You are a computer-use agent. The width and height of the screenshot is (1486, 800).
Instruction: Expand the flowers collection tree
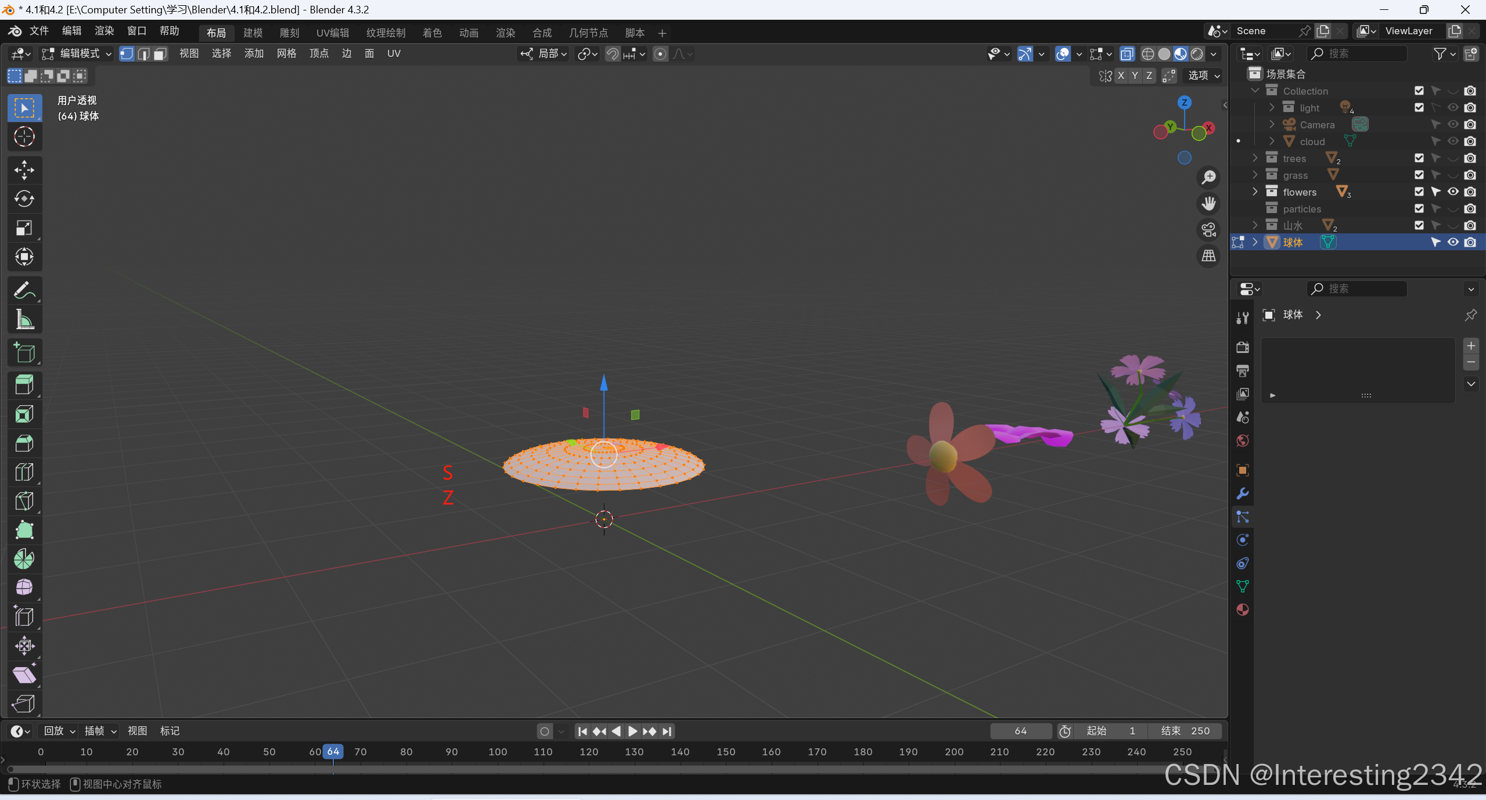click(x=1255, y=192)
